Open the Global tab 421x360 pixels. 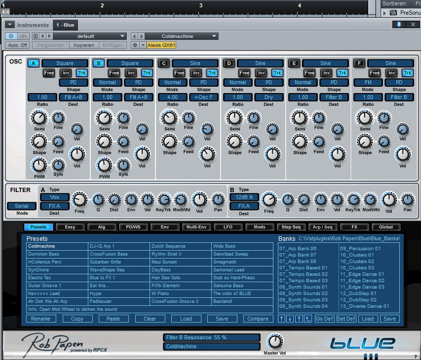(x=386, y=227)
